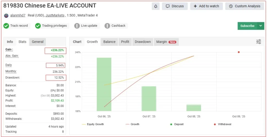The width and height of the screenshot is (267, 137).
Task: Open Custom Analysis
Action: (x=245, y=6)
